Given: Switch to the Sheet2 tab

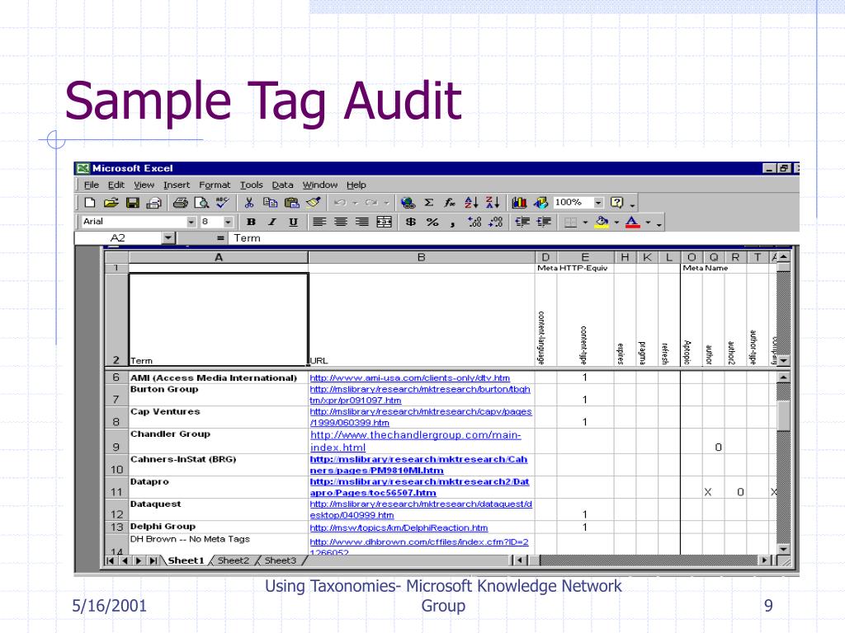Looking at the screenshot, I should pyautogui.click(x=234, y=560).
